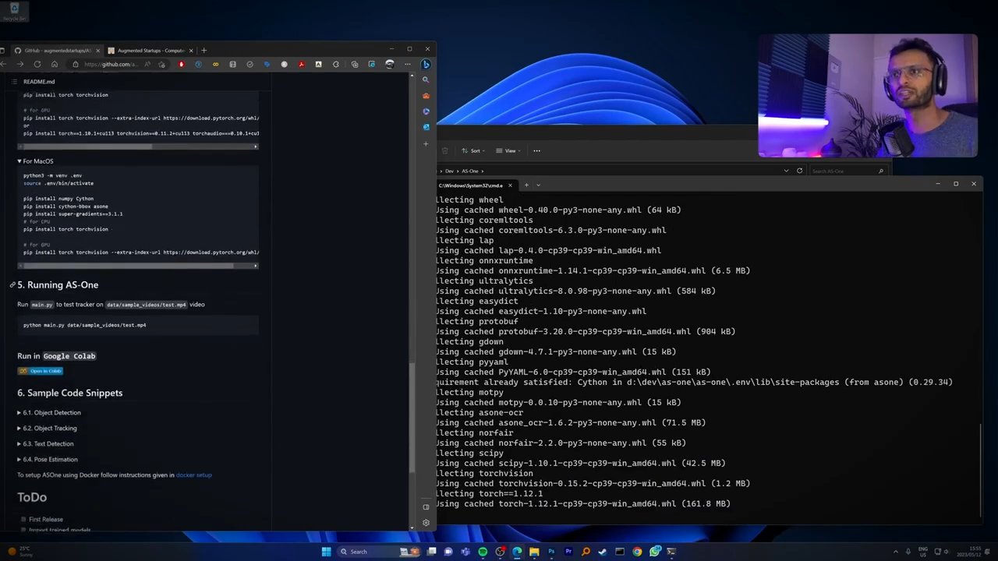The image size is (998, 561).
Task: Open Google Chrome from the taskbar
Action: tap(637, 552)
